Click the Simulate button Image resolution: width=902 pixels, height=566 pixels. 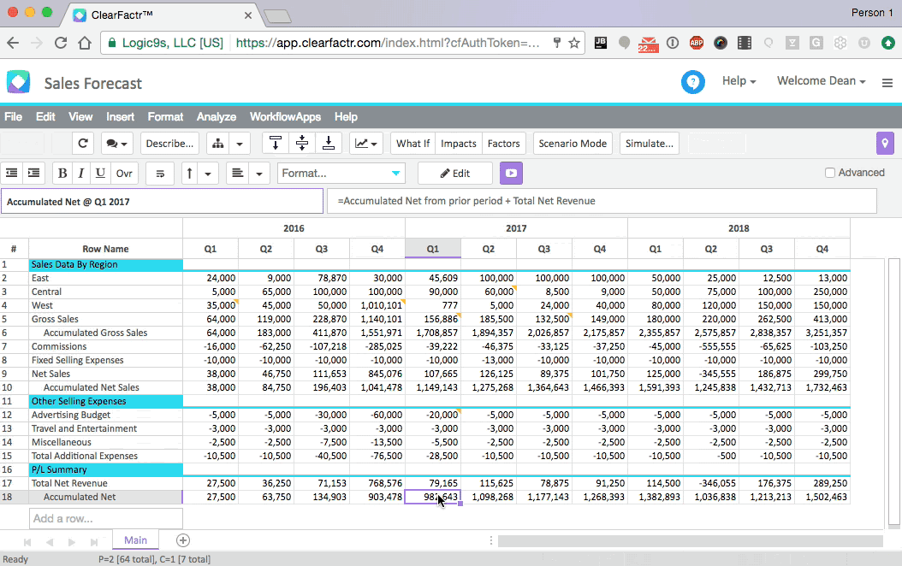tap(650, 144)
